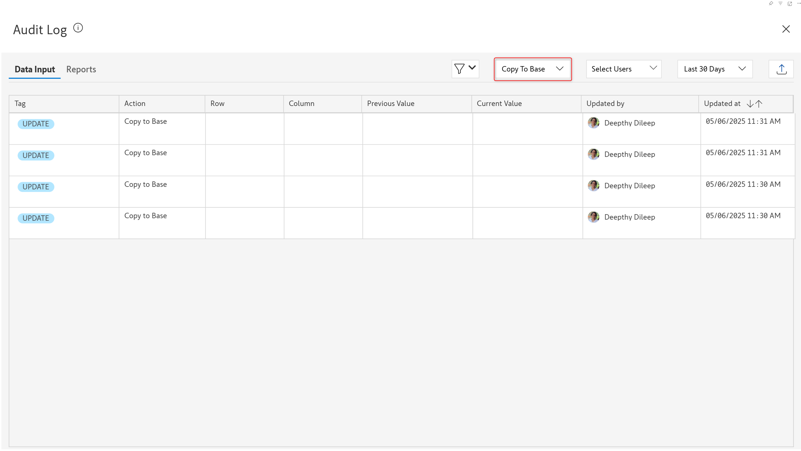Click the visual filters lines icon
This screenshot has height=451, width=801.
click(780, 3)
